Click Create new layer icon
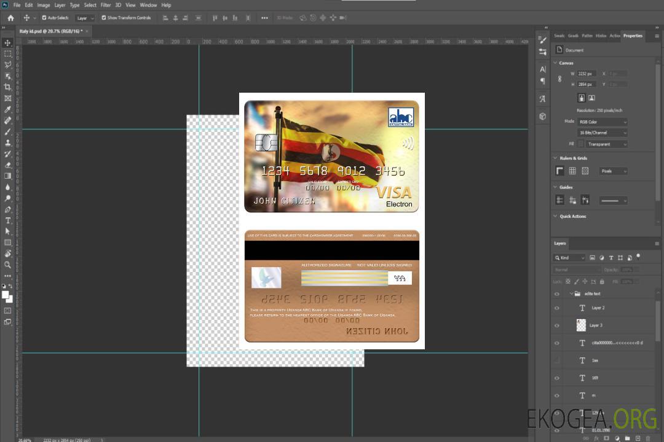 638,438
